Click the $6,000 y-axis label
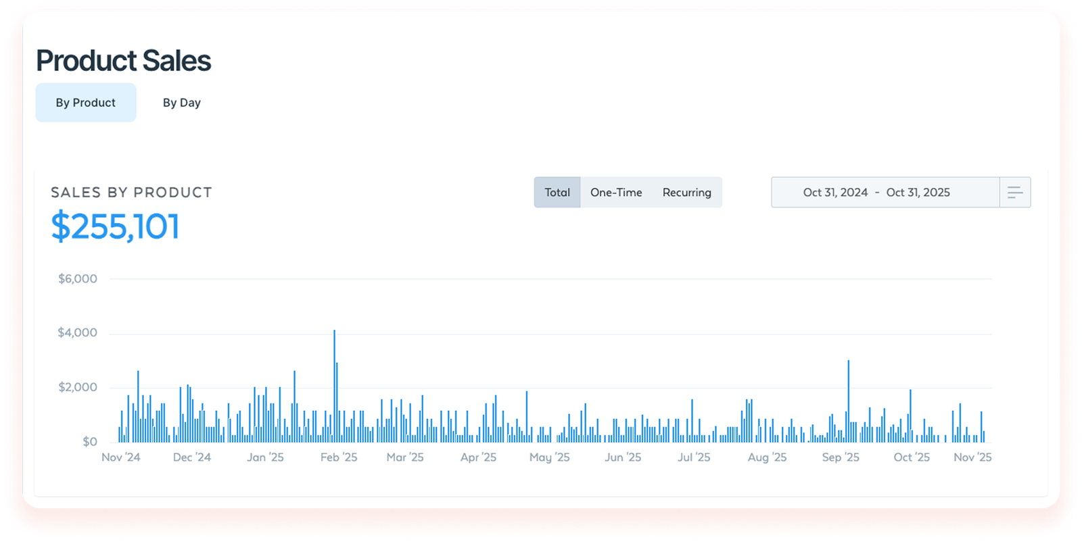This screenshot has height=542, width=1082. [x=78, y=279]
